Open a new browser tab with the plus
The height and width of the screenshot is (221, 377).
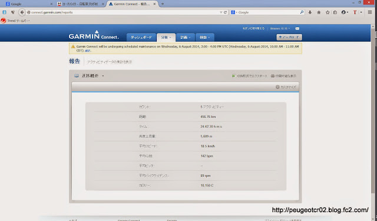163,4
